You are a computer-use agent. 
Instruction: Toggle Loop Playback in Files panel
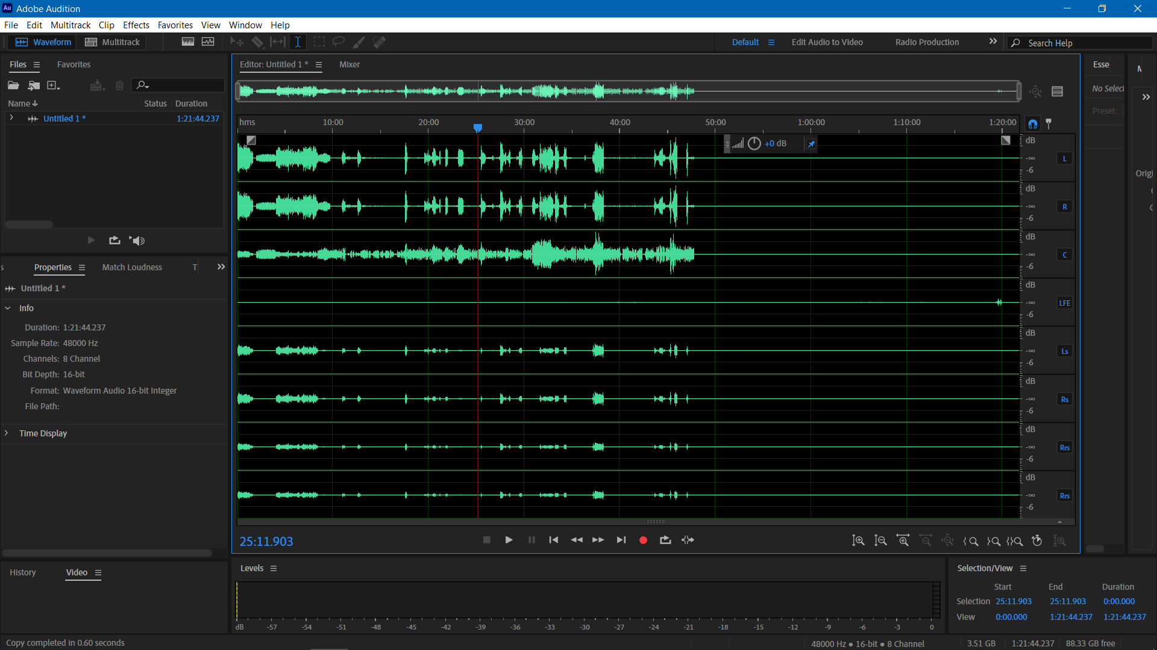pyautogui.click(x=114, y=241)
